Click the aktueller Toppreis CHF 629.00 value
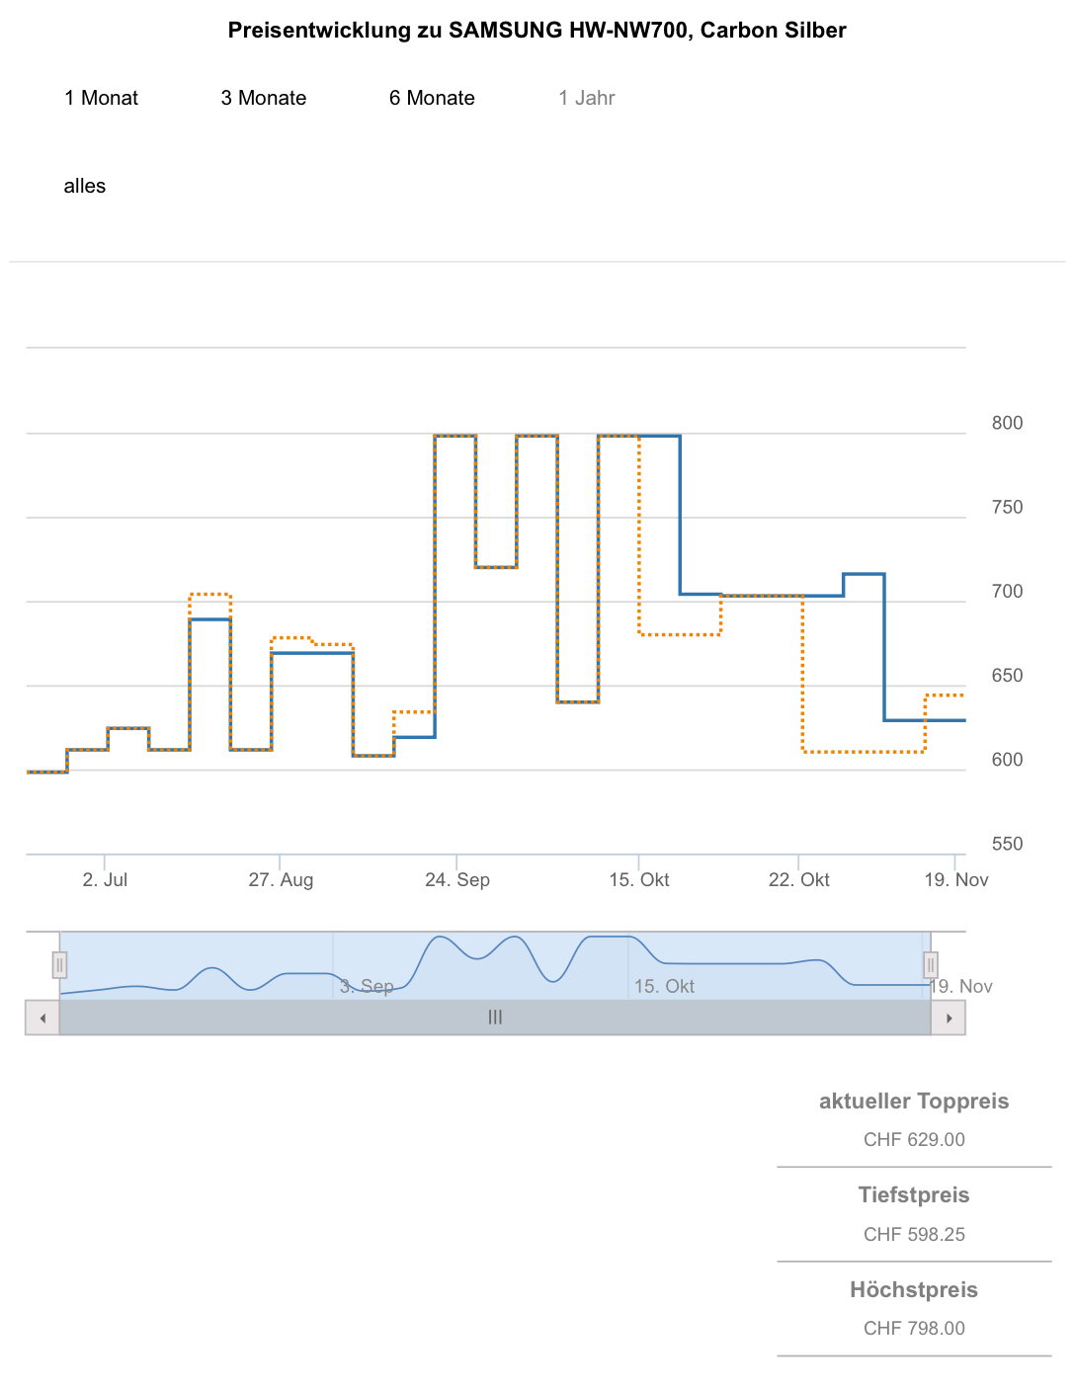This screenshot has height=1391, width=1074. pos(914,1139)
